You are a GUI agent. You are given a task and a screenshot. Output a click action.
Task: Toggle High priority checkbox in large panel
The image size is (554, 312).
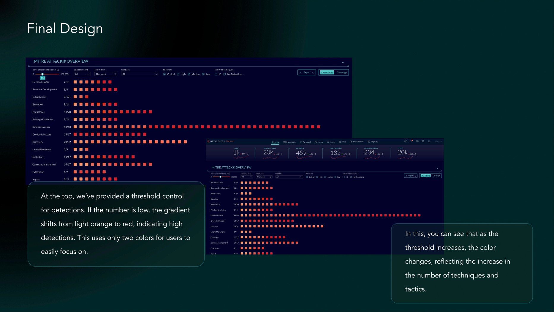point(178,74)
